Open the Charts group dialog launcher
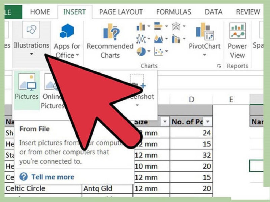The width and height of the screenshot is (270, 202). point(219,66)
